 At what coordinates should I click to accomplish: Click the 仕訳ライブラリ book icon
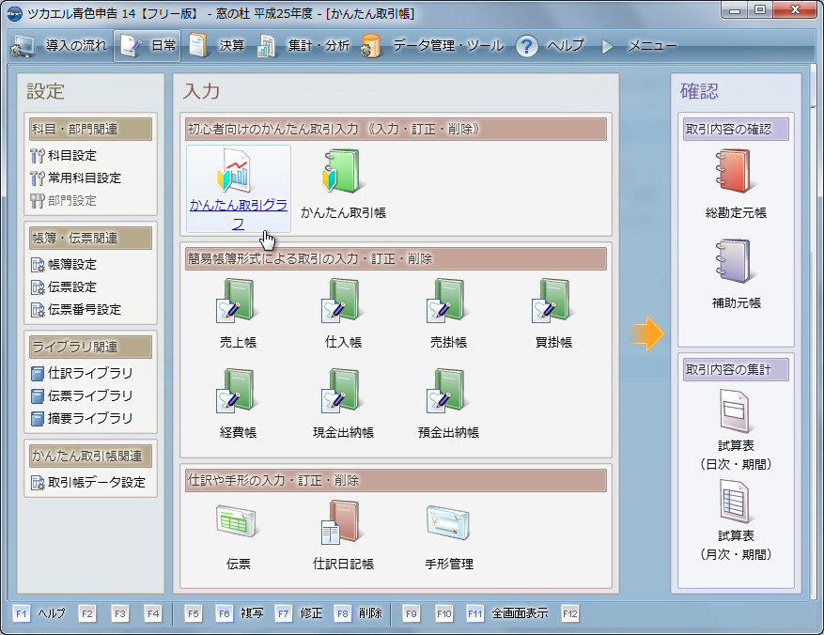pyautogui.click(x=38, y=374)
